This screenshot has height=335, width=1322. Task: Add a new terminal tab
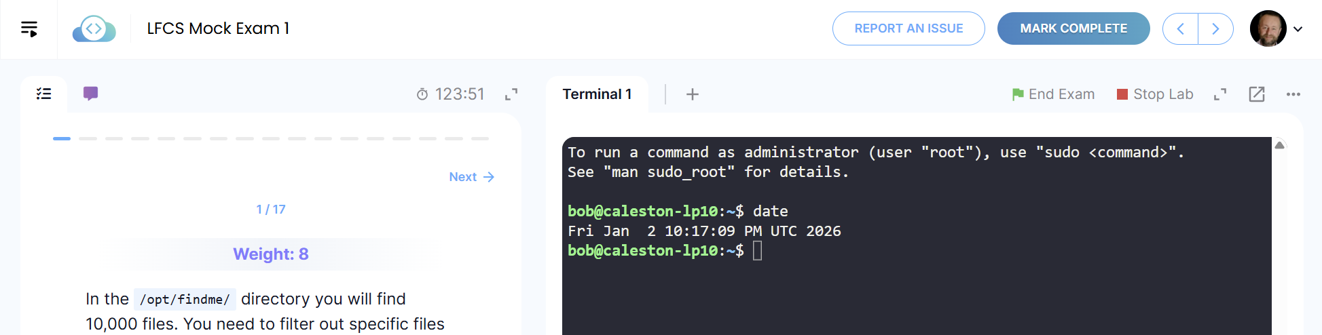pyautogui.click(x=692, y=94)
